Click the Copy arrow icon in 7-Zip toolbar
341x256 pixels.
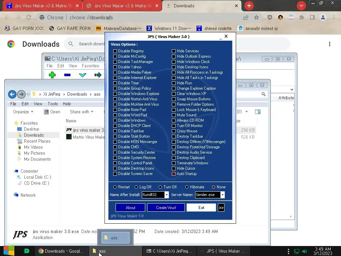tap(98, 75)
